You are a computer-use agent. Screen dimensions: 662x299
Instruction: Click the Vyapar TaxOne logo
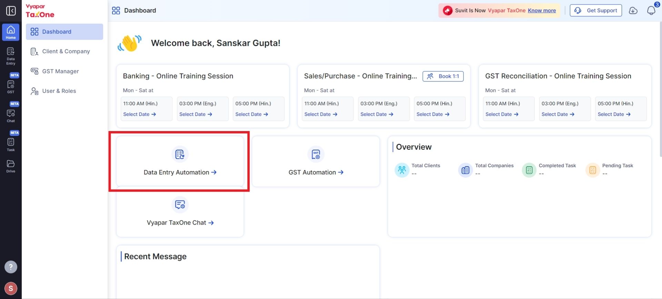[x=40, y=11]
